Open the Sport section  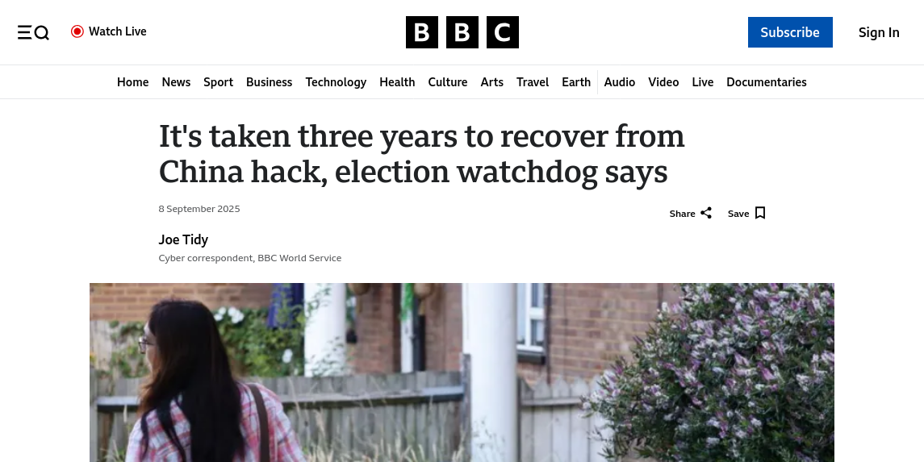218,82
